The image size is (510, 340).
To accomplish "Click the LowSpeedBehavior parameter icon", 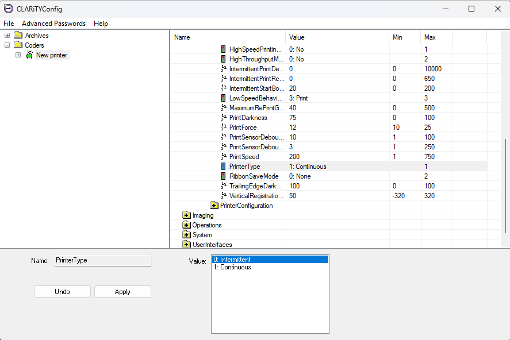I will click(224, 98).
